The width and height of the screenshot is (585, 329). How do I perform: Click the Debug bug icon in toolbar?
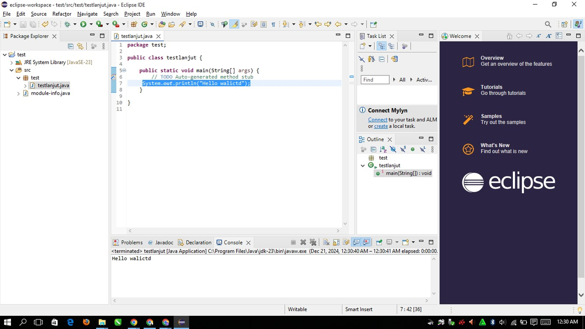tap(67, 24)
